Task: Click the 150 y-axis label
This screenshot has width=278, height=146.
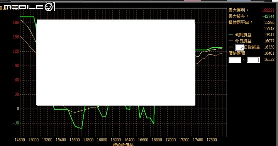Action: (16, 37)
